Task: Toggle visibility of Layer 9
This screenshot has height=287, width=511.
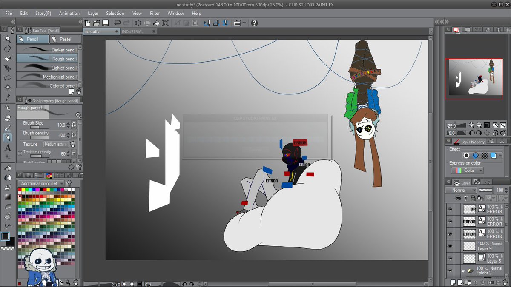Action: tap(450, 246)
